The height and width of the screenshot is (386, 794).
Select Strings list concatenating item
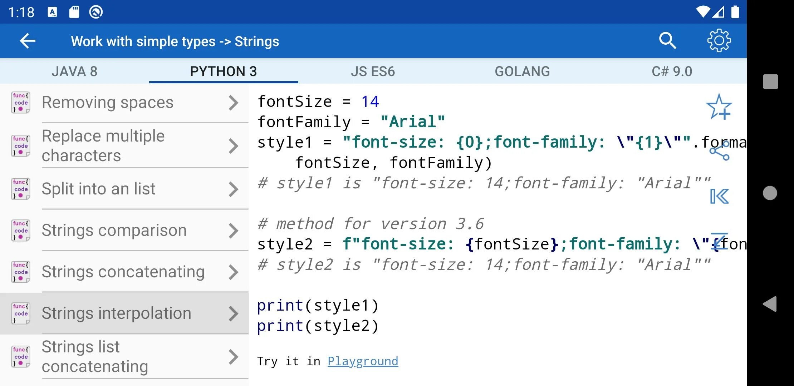coord(95,356)
